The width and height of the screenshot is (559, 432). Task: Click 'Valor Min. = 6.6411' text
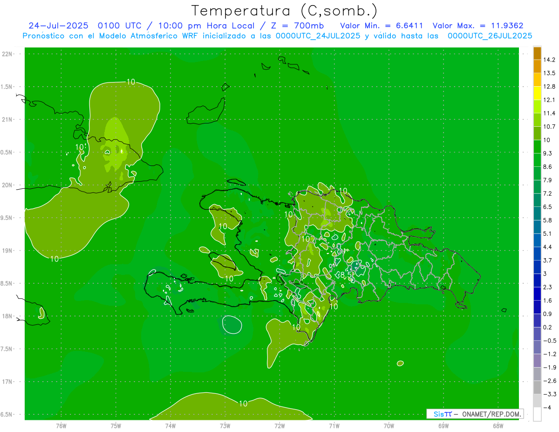coord(382,25)
